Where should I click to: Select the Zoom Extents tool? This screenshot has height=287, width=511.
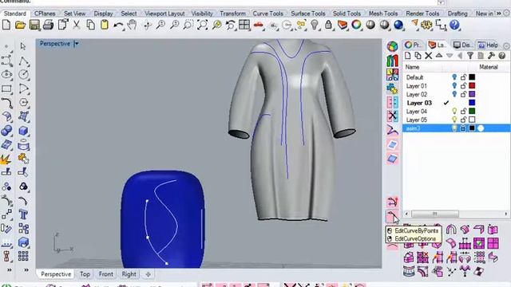coord(202,25)
